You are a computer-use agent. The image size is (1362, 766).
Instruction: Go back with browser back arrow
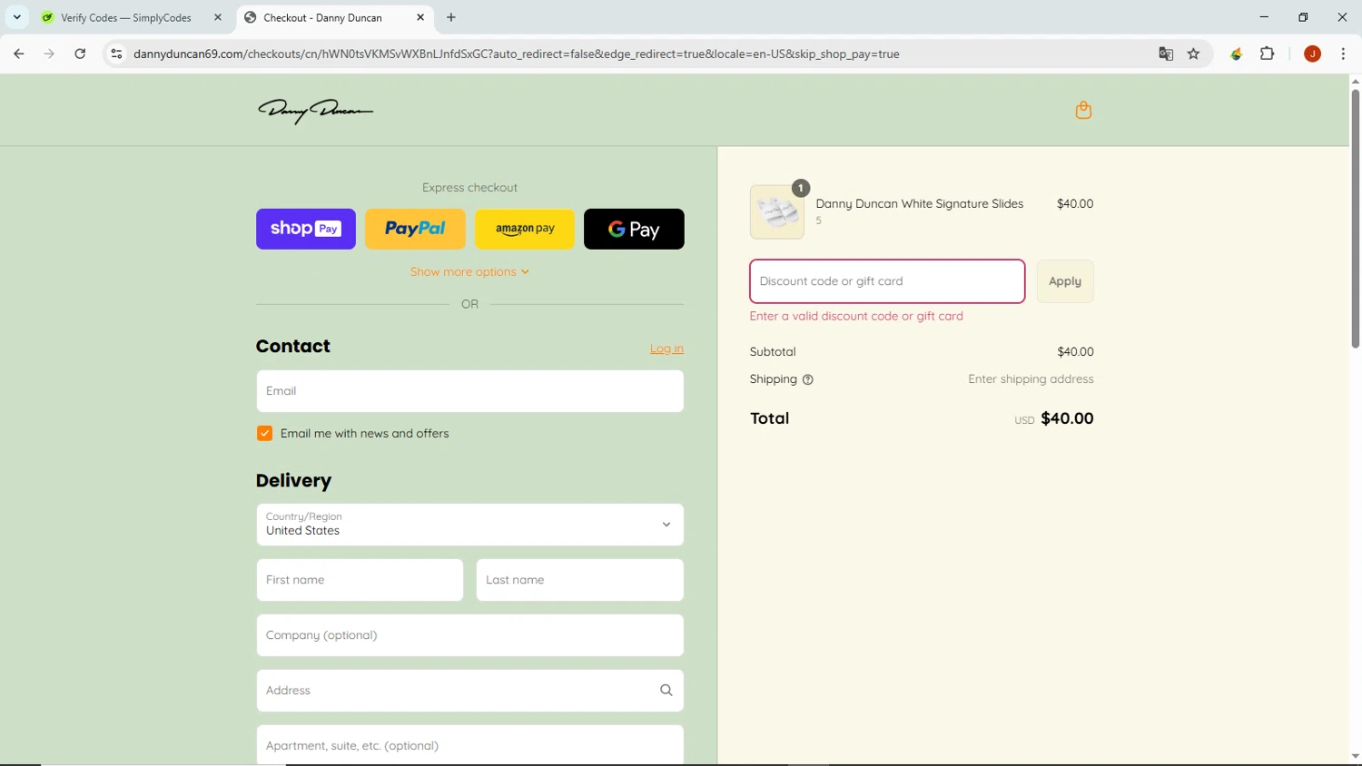[x=19, y=54]
